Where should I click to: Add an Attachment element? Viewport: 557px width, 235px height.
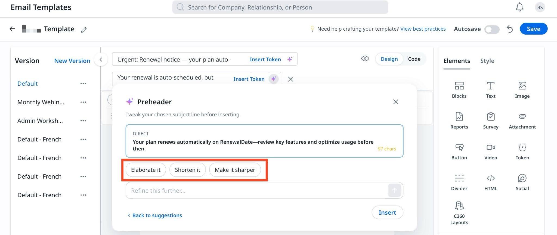coord(522,121)
